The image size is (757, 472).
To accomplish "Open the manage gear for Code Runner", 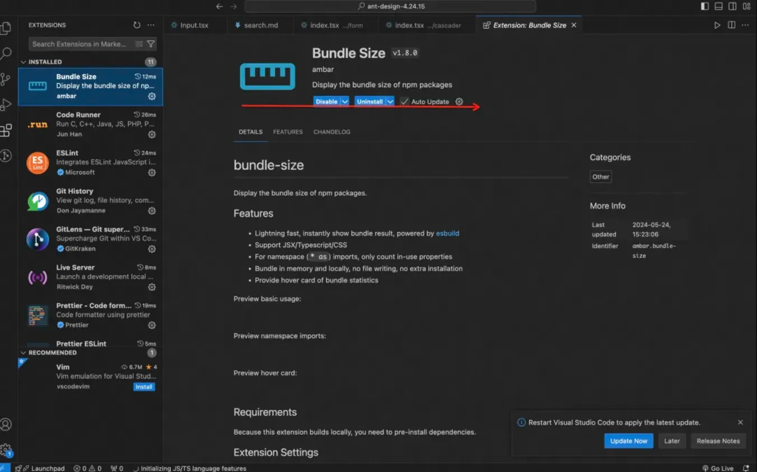I will click(152, 135).
